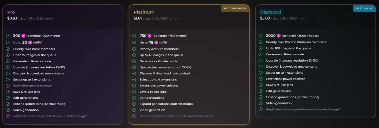The image size is (379, 128).
Task: Click the X icon by Pro Extensions power selector
Action: (8, 86)
